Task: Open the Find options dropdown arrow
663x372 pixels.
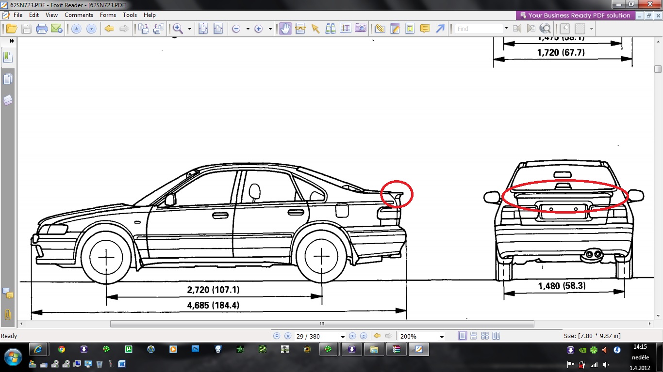Action: pyautogui.click(x=506, y=29)
